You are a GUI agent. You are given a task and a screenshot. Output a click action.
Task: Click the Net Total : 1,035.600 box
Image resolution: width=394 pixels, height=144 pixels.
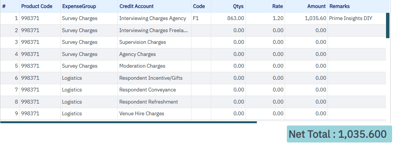pos(339,134)
